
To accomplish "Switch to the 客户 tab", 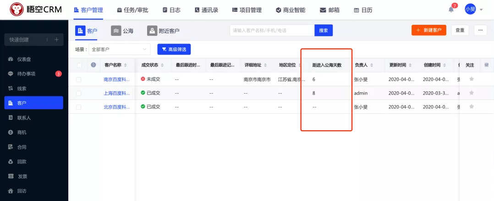I will [86, 31].
